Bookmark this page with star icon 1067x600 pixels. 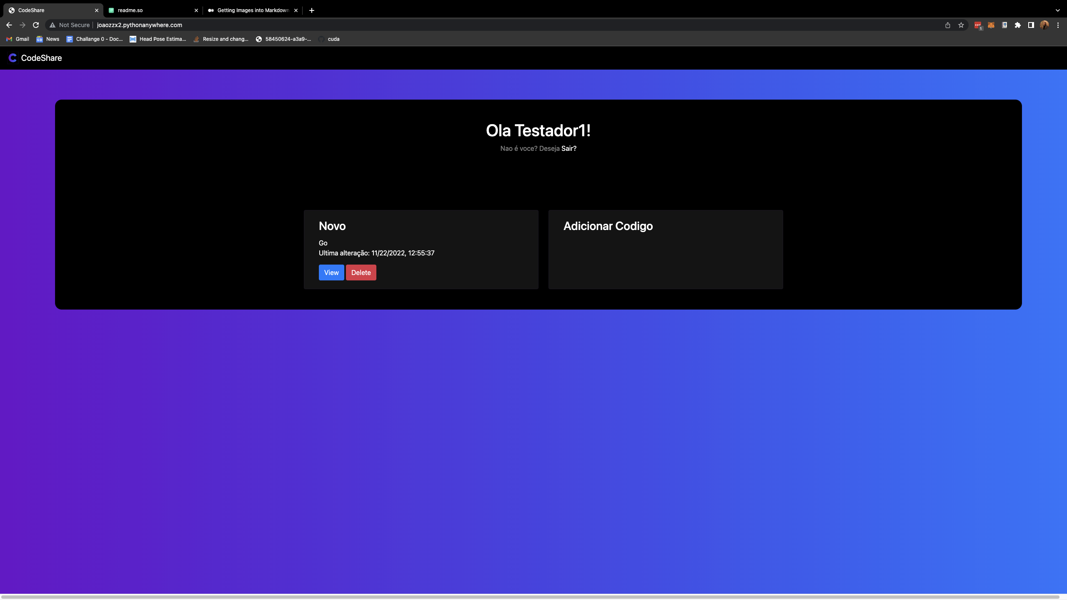point(961,25)
